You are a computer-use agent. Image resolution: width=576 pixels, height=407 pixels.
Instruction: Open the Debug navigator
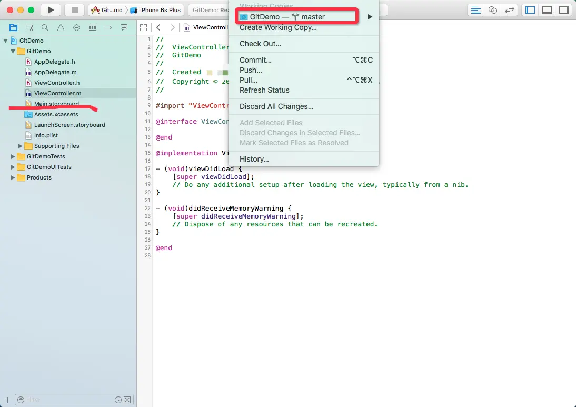tap(92, 27)
